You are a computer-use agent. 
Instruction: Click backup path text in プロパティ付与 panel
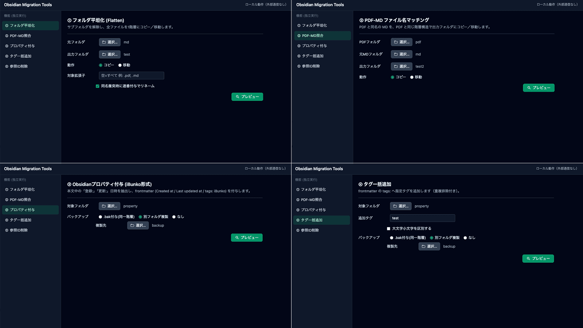tap(158, 226)
